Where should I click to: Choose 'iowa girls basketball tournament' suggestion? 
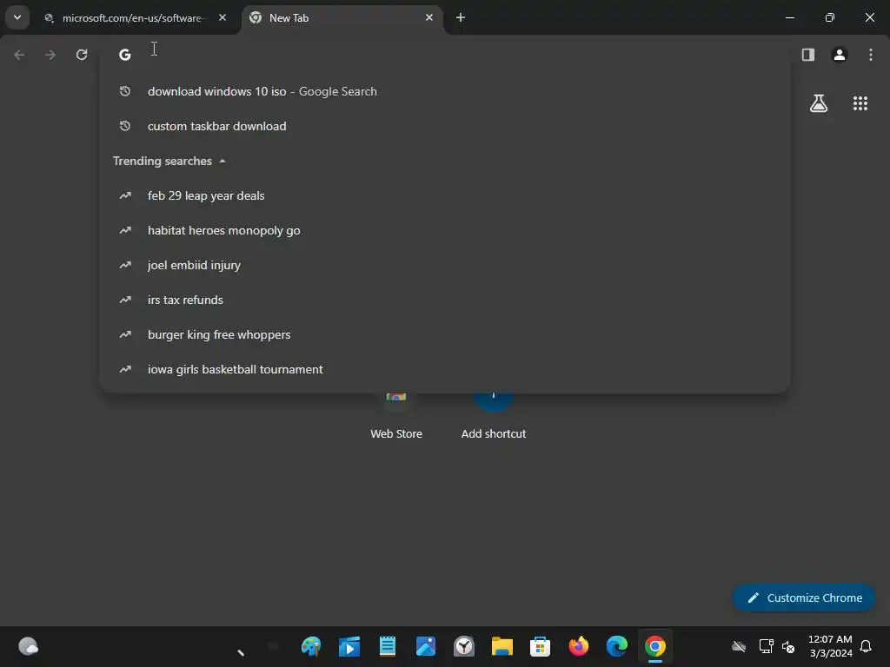pyautogui.click(x=445, y=369)
